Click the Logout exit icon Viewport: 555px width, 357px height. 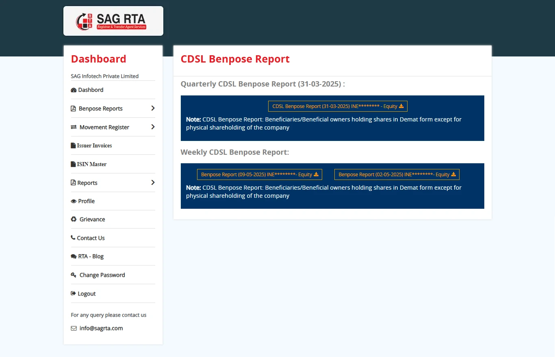(x=74, y=294)
